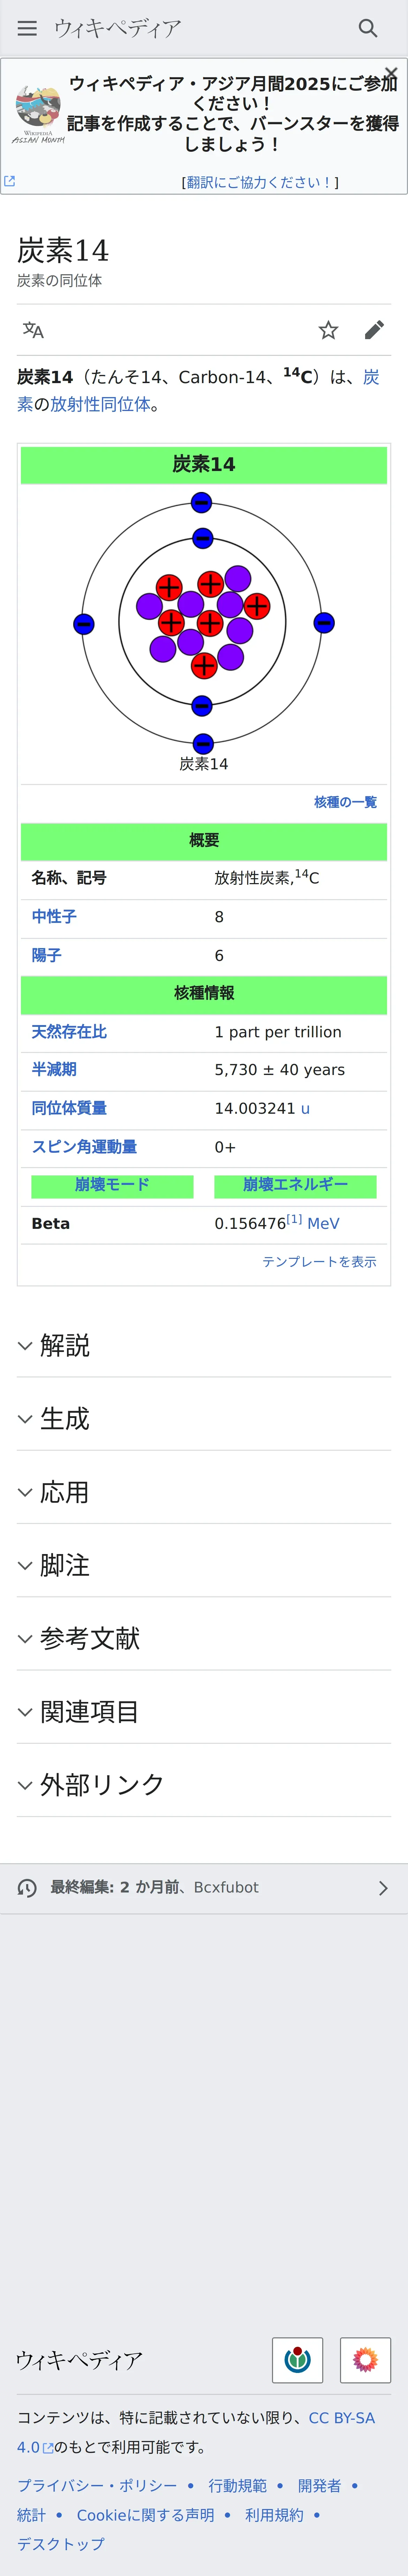Screen dimensions: 408x2576
Task: Open the 半減期 link
Action: point(54,1069)
